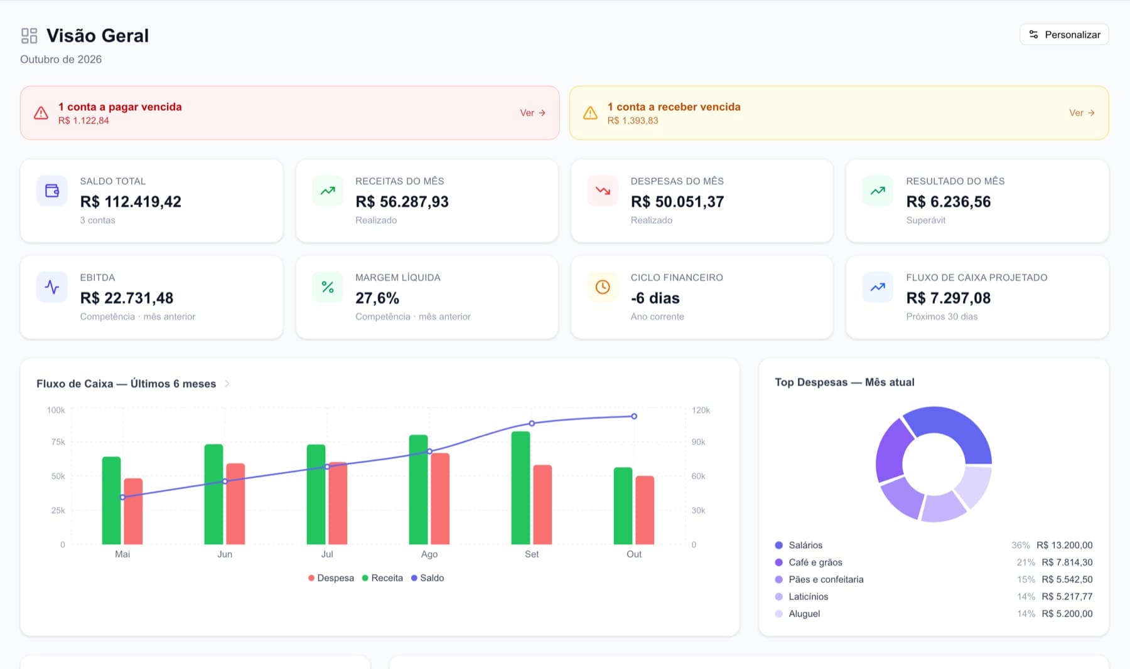This screenshot has height=669, width=1130.
Task: Click the R$ 50.051,37 despesas value
Action: [677, 202]
